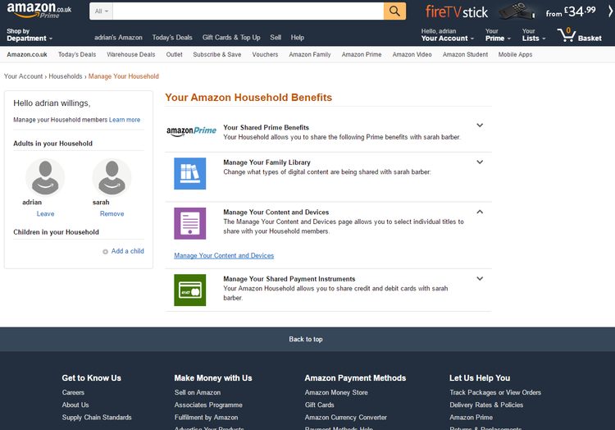Click Back to top bar
The height and width of the screenshot is (430, 615).
coord(307,340)
